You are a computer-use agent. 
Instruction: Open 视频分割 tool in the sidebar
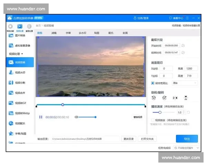[17, 83]
